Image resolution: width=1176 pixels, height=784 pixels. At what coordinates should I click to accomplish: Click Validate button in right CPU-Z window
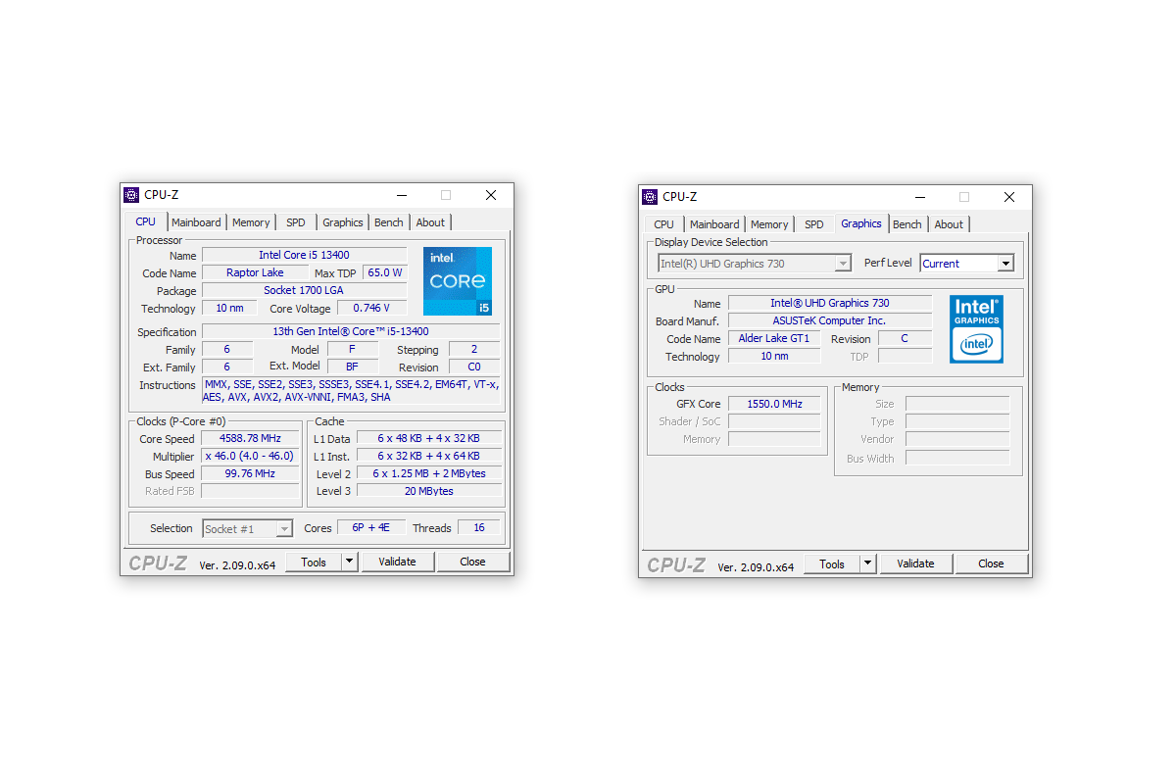click(915, 563)
